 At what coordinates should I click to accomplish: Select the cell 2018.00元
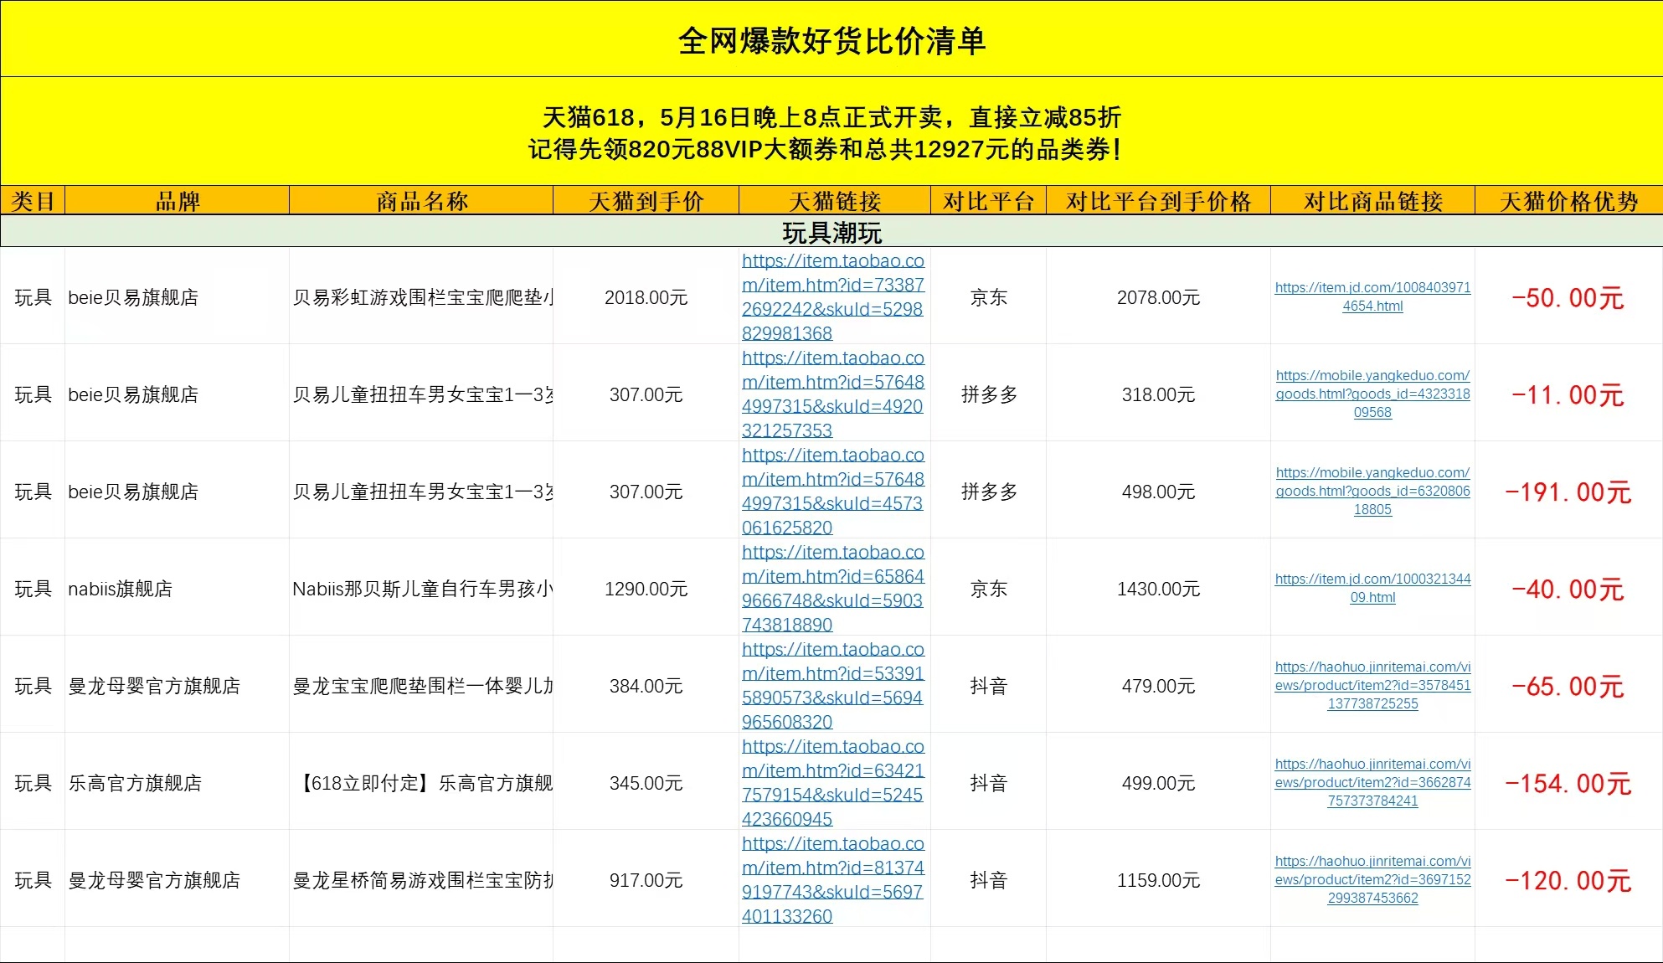646,297
